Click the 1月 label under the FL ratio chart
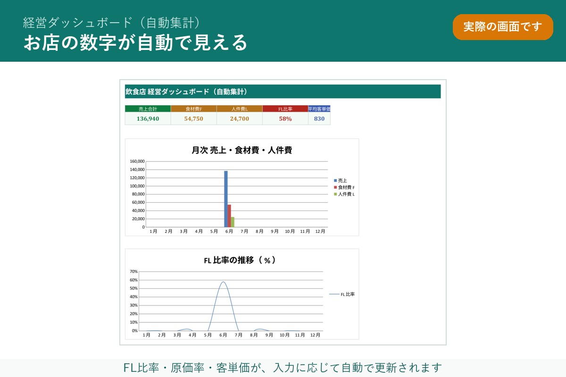This screenshot has height=377, width=566. pos(147,335)
